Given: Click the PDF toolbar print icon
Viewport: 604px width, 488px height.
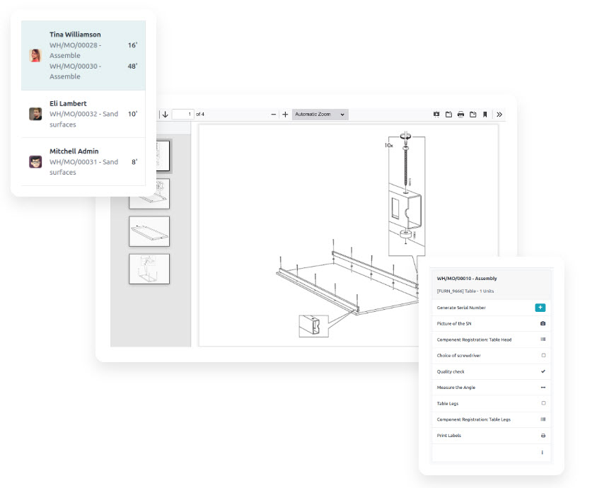Looking at the screenshot, I should point(460,115).
